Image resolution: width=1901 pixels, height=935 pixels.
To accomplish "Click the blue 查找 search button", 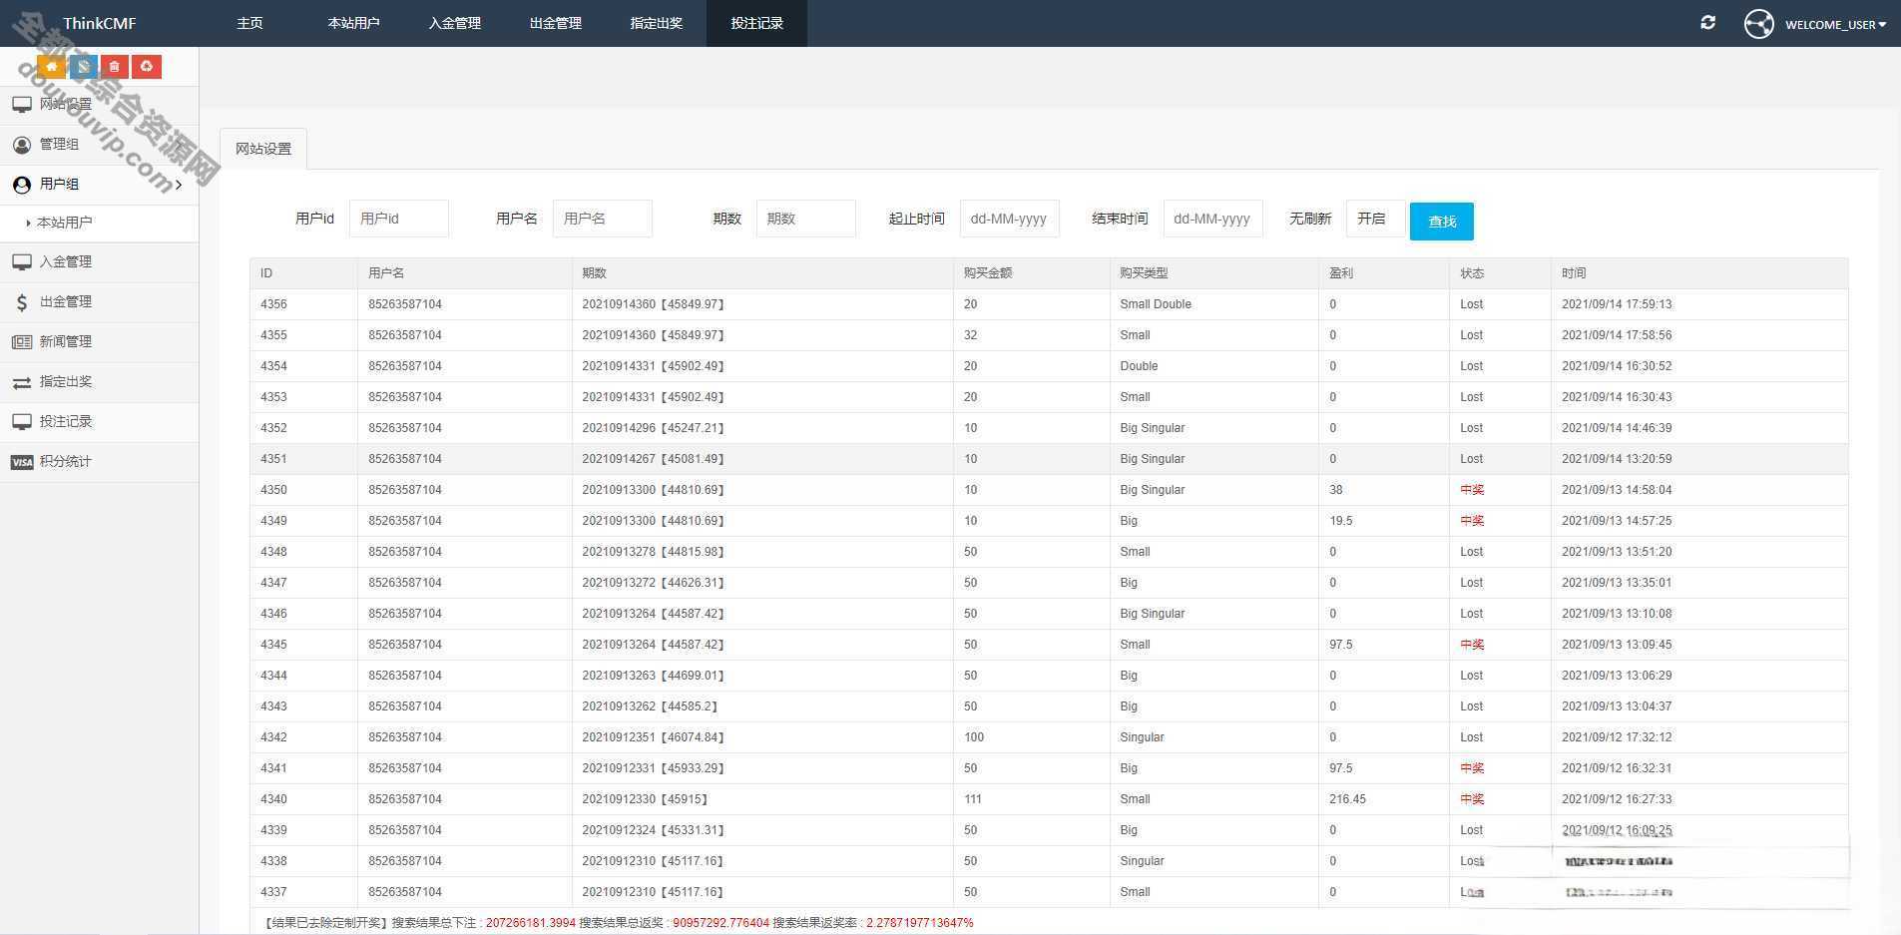I will (x=1441, y=222).
